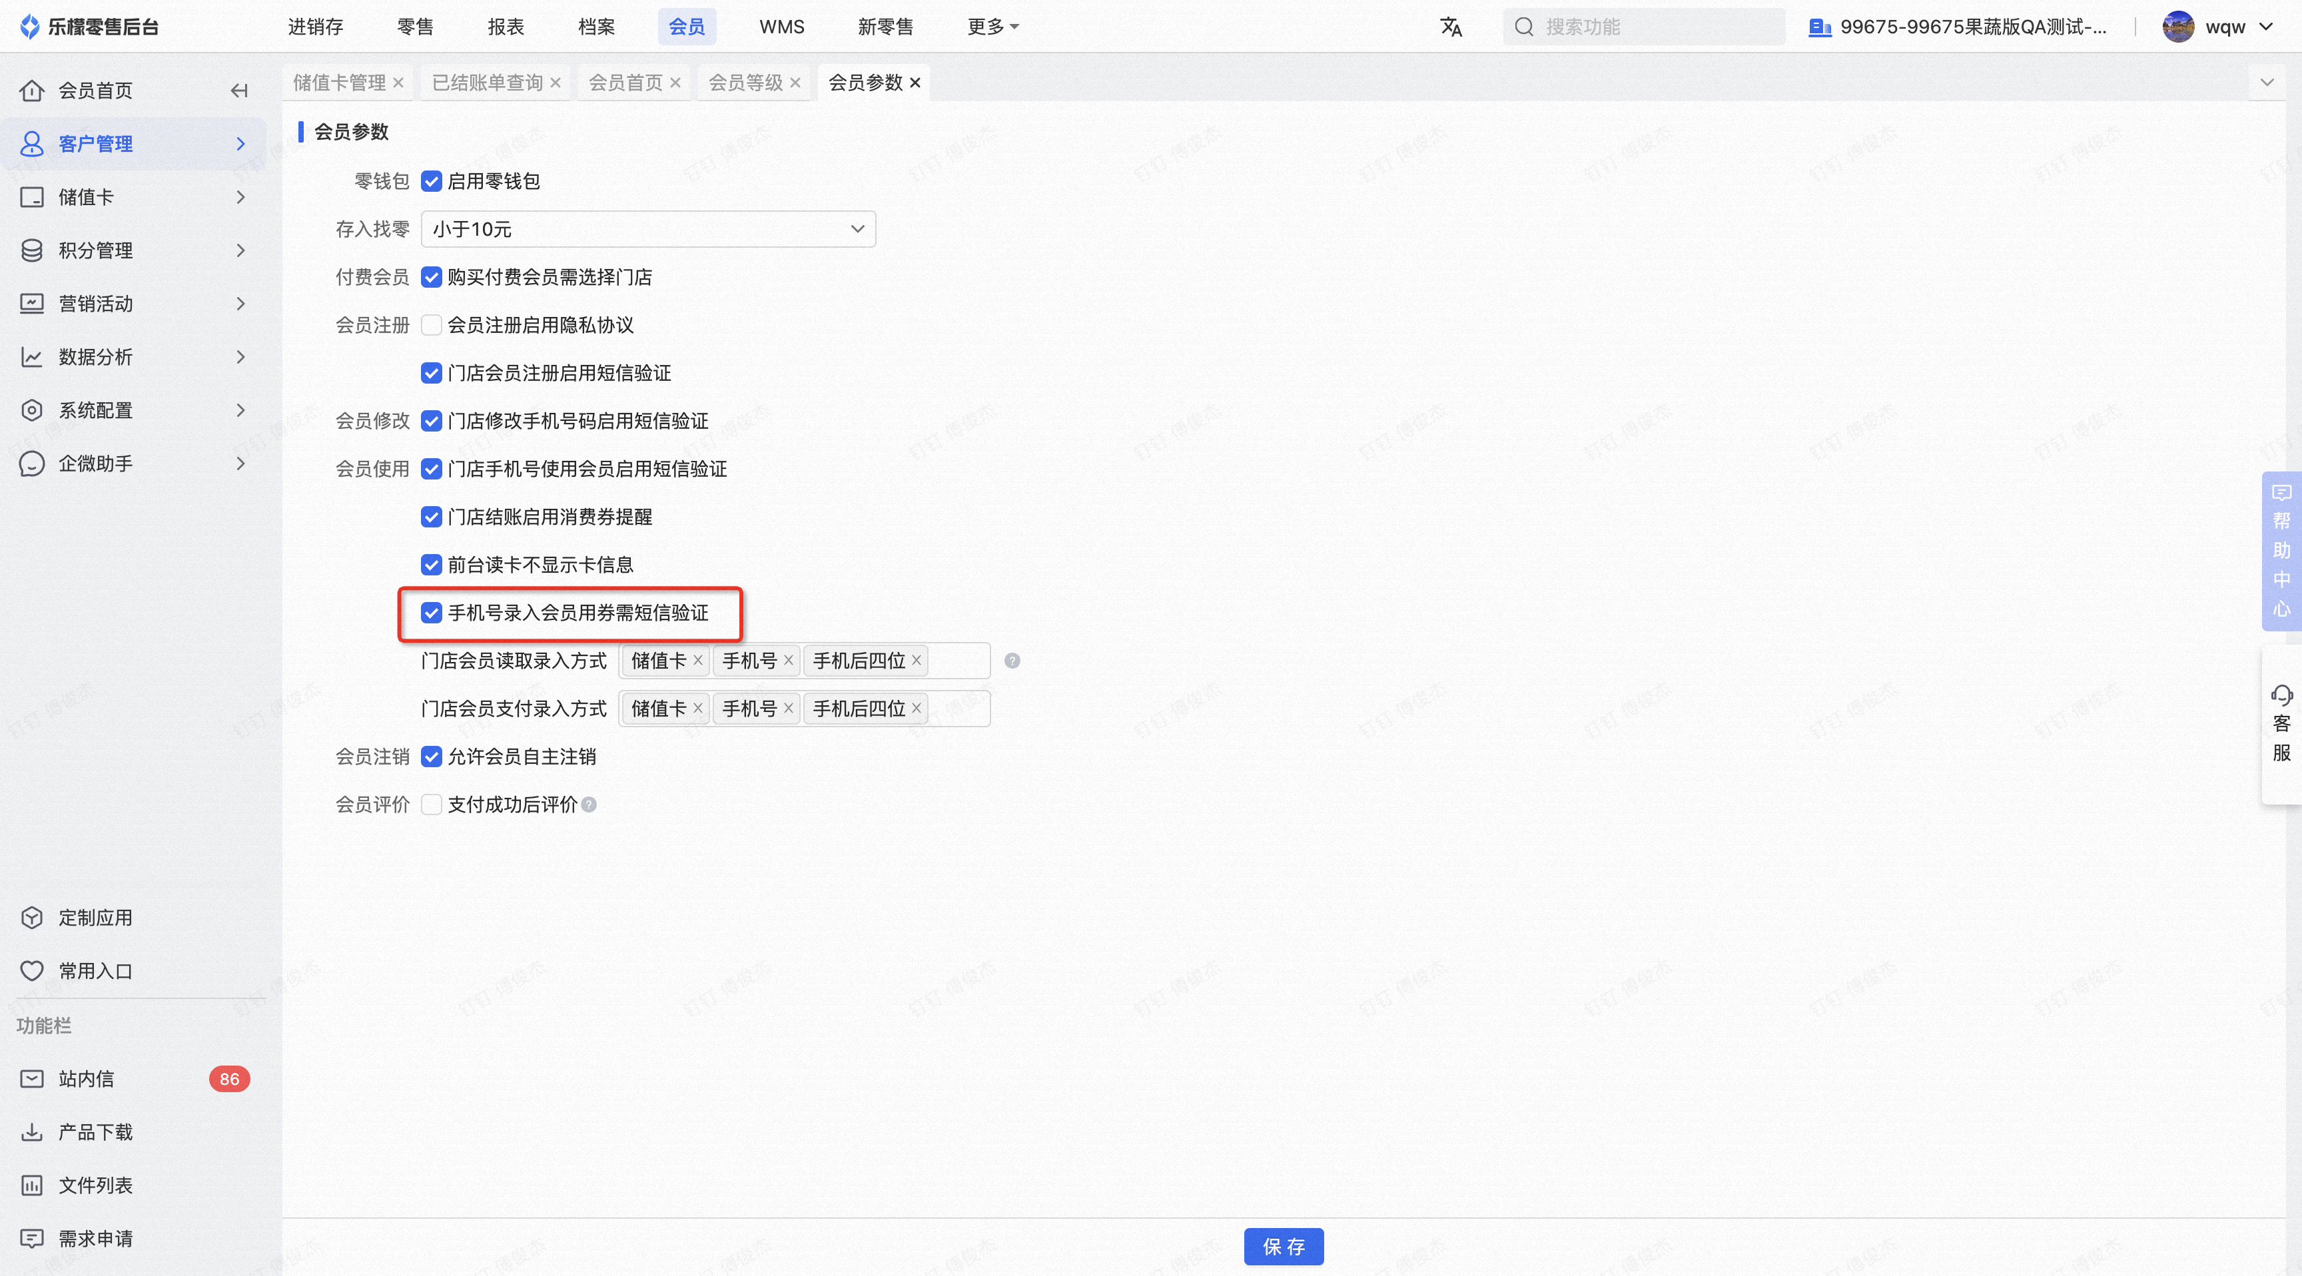This screenshot has width=2302, height=1276.
Task: Click the 需求申请 icon
Action: pos(32,1239)
